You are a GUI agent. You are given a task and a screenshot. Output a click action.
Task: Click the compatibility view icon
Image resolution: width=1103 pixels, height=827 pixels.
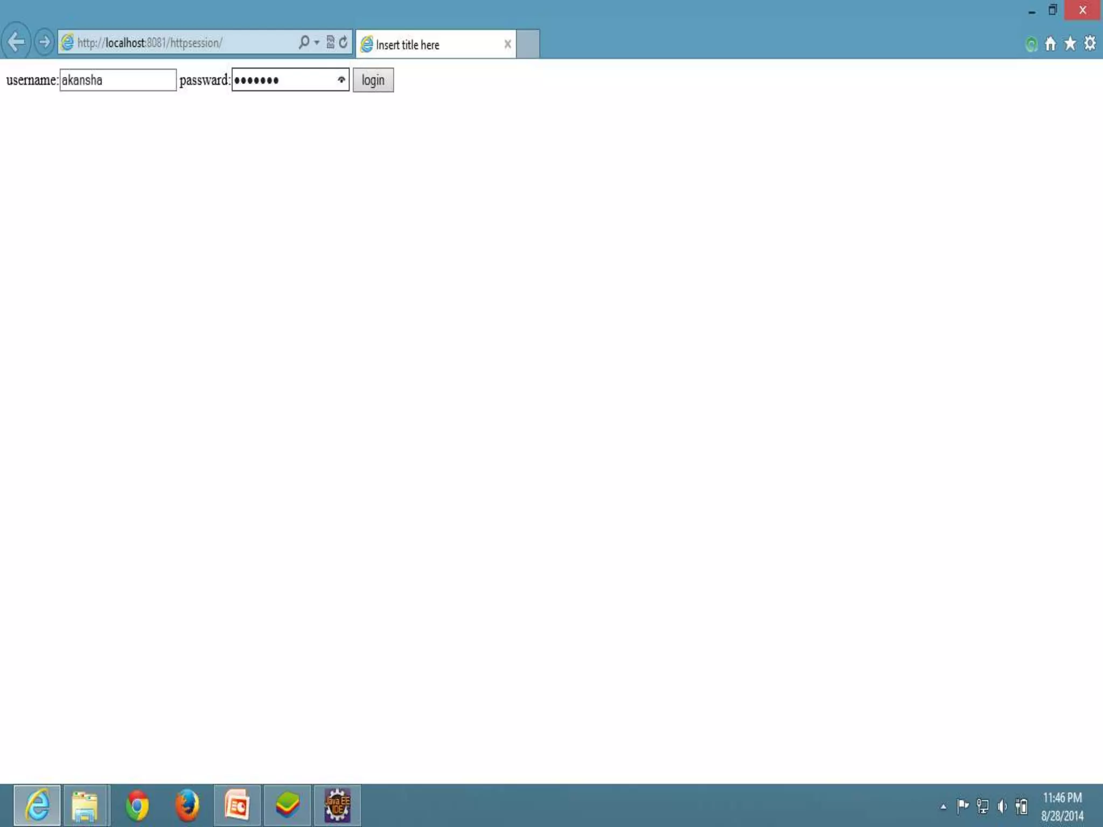click(330, 42)
